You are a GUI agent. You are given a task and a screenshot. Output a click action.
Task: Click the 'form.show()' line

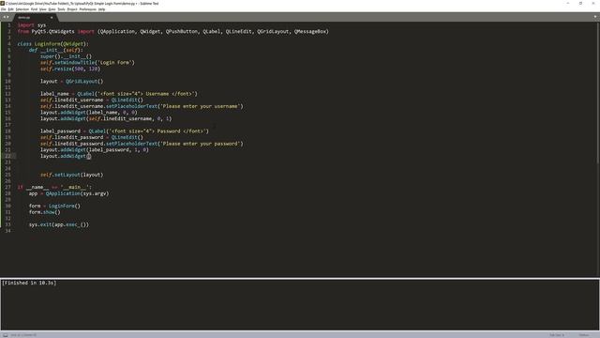click(x=45, y=212)
